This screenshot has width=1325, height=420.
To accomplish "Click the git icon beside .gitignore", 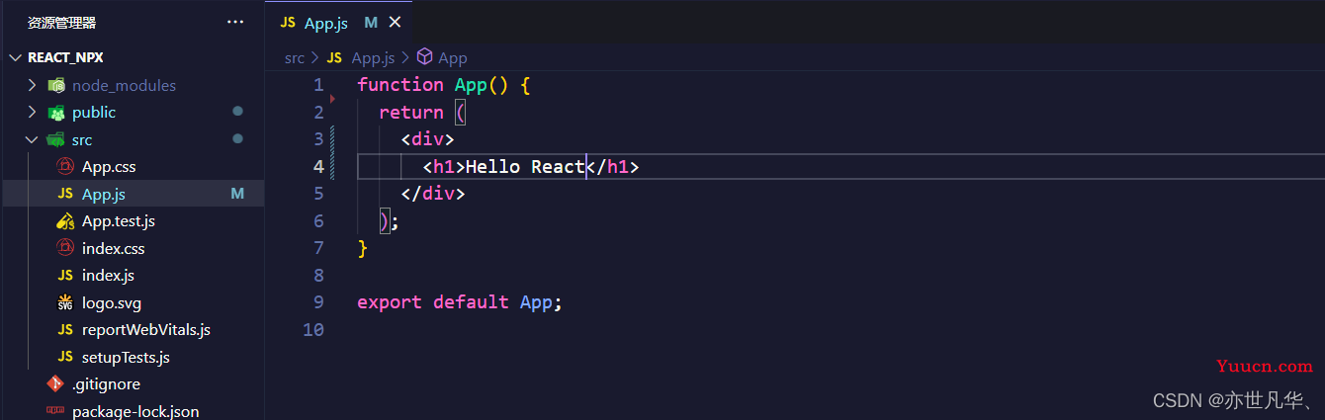I will tap(55, 384).
